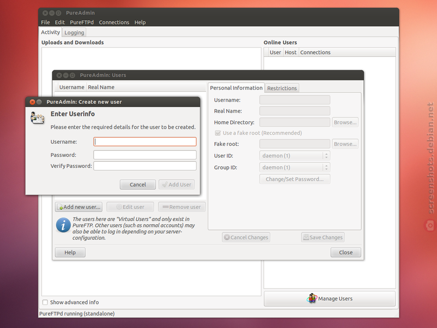Switch to the Restrictions tab
This screenshot has width=437, height=328.
pos(282,88)
